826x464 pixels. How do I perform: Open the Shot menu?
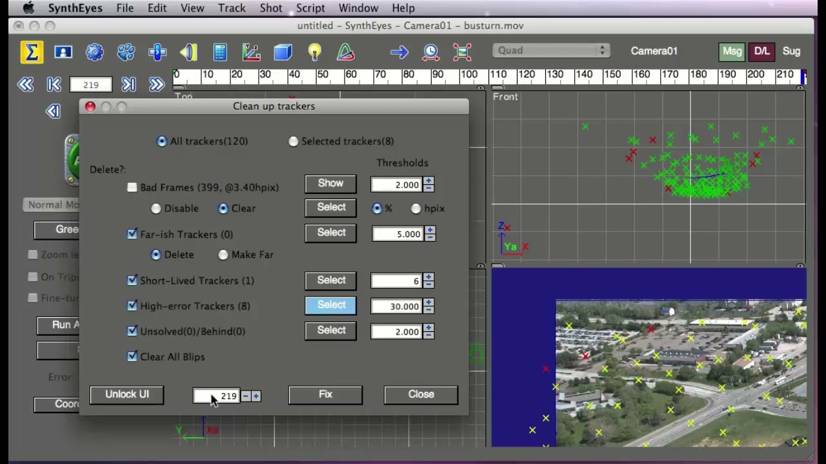pyautogui.click(x=271, y=8)
